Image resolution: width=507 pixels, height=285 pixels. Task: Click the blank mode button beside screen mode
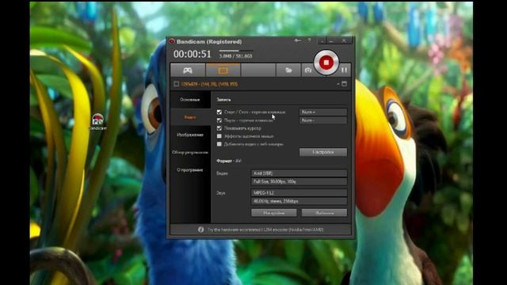(x=258, y=70)
